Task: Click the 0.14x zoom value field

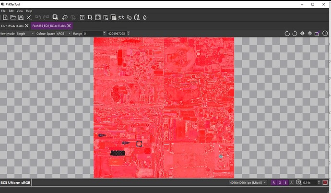Action: pyautogui.click(x=310, y=182)
